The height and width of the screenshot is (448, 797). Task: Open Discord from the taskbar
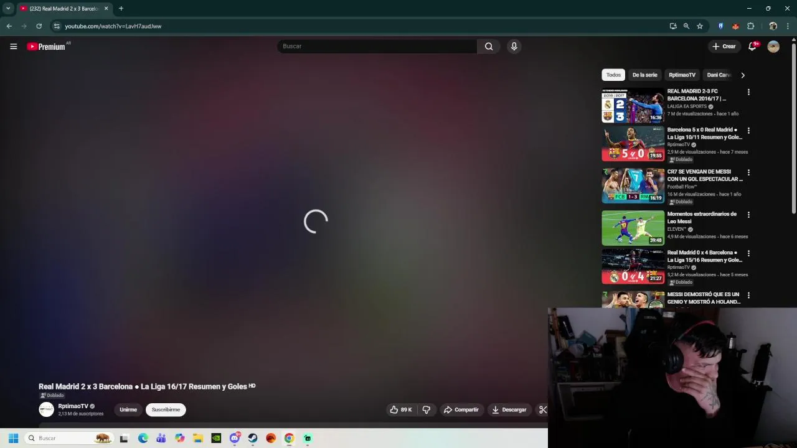pyautogui.click(x=235, y=438)
